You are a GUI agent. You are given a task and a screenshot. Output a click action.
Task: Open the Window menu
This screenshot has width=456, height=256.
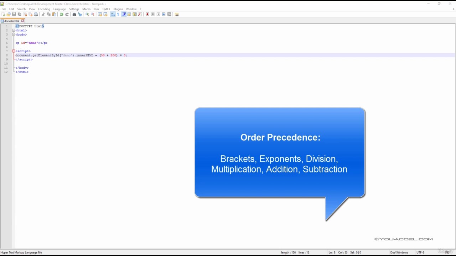[x=131, y=9]
